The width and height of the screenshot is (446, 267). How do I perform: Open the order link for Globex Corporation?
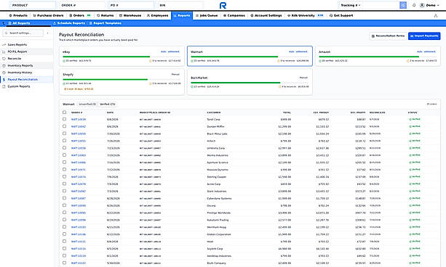(x=79, y=234)
